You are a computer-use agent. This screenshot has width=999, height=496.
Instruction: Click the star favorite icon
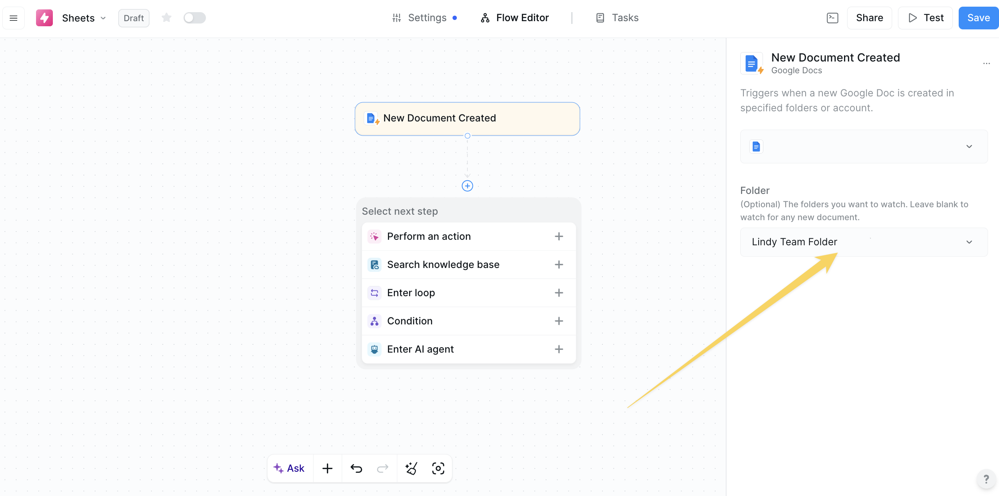click(x=166, y=18)
